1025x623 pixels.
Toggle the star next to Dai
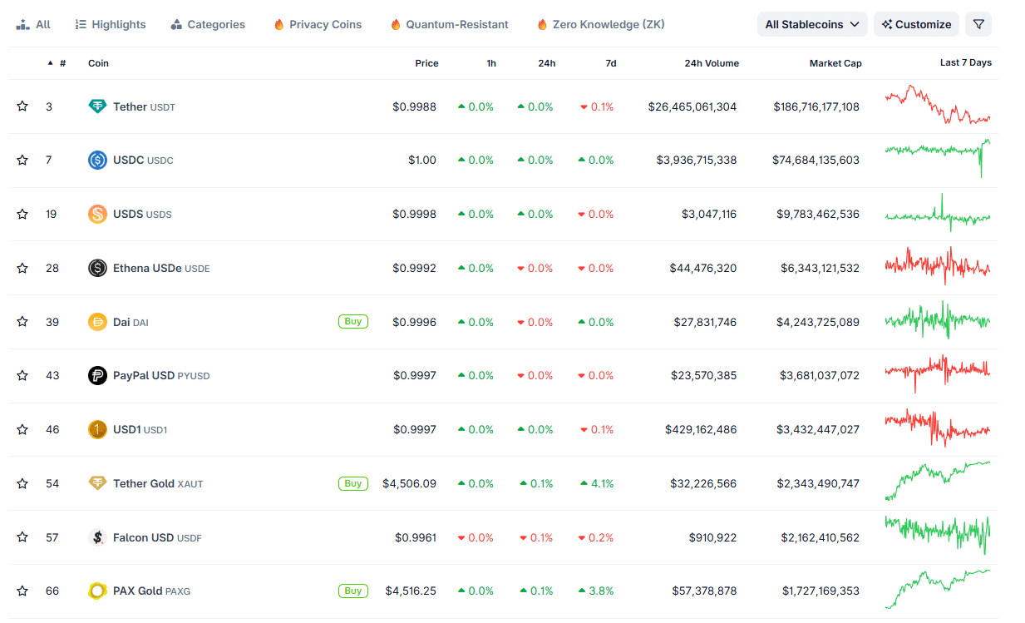pos(22,321)
